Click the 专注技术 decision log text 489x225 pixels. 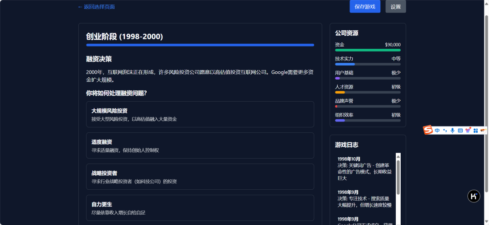point(364,202)
